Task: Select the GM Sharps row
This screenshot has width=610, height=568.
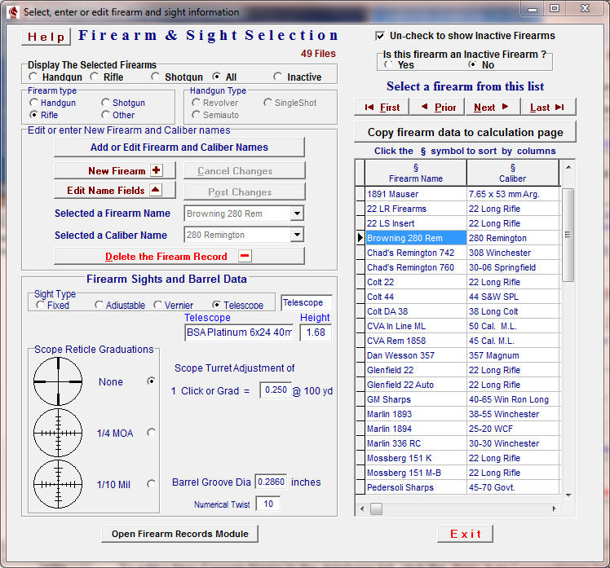Action: point(463,398)
